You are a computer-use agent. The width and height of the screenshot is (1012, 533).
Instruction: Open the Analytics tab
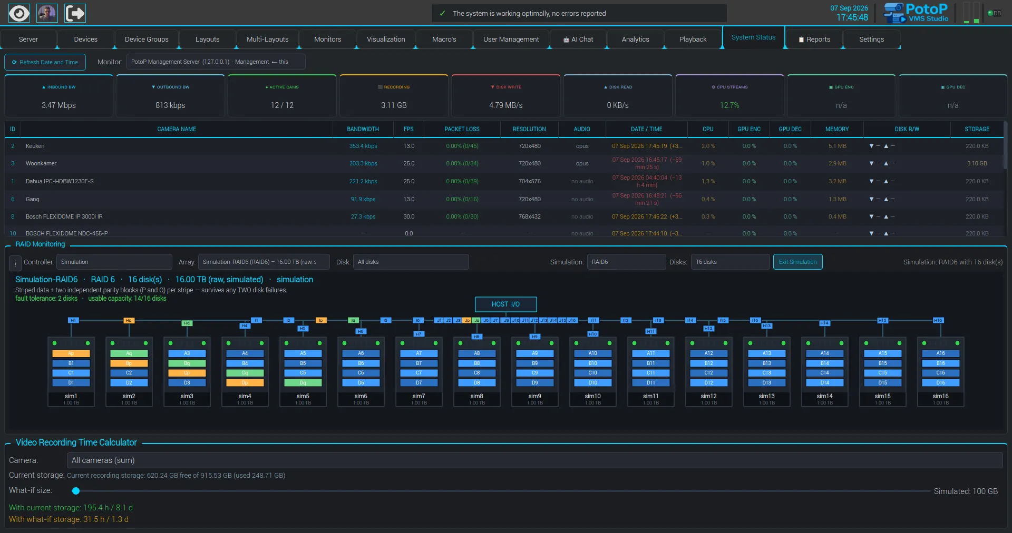click(636, 40)
